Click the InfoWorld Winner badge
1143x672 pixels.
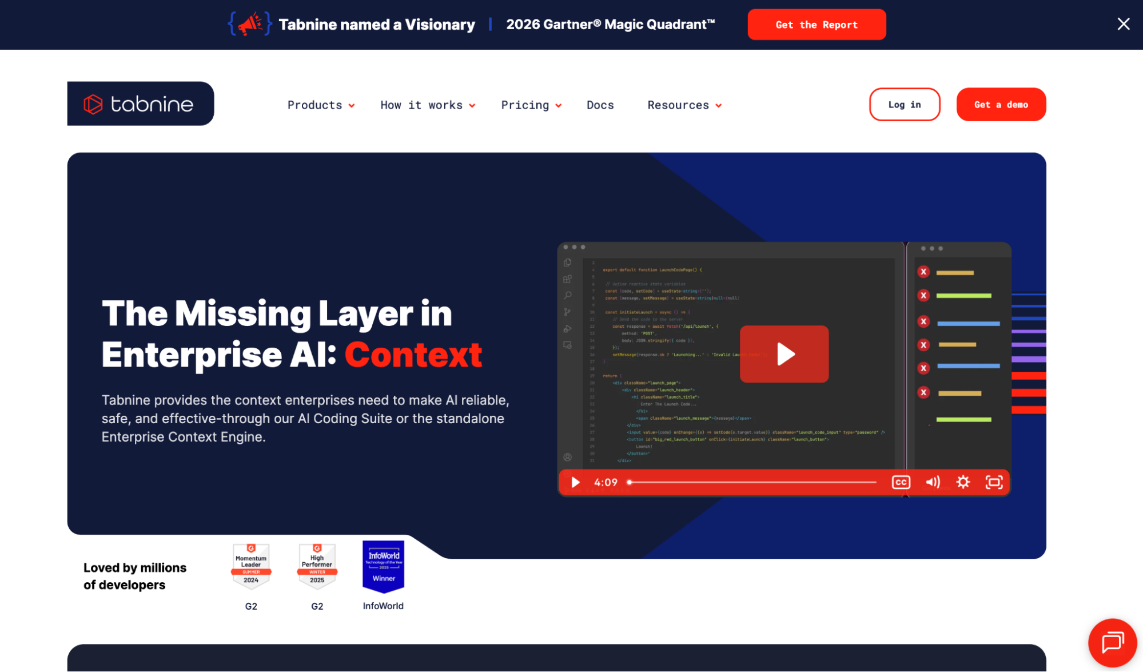[384, 566]
